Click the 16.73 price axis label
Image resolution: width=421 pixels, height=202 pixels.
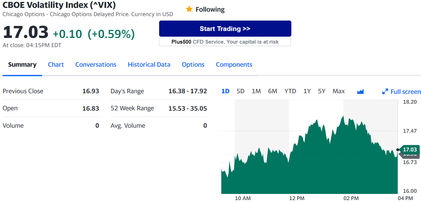[410, 162]
